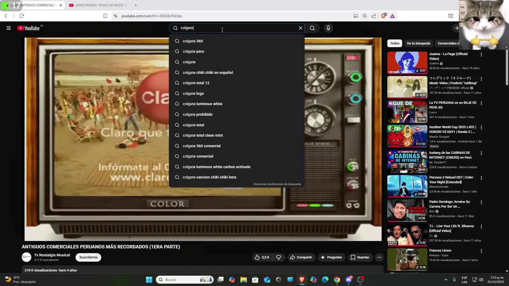Choose 'colgate prohibido' suggestion

point(237,114)
